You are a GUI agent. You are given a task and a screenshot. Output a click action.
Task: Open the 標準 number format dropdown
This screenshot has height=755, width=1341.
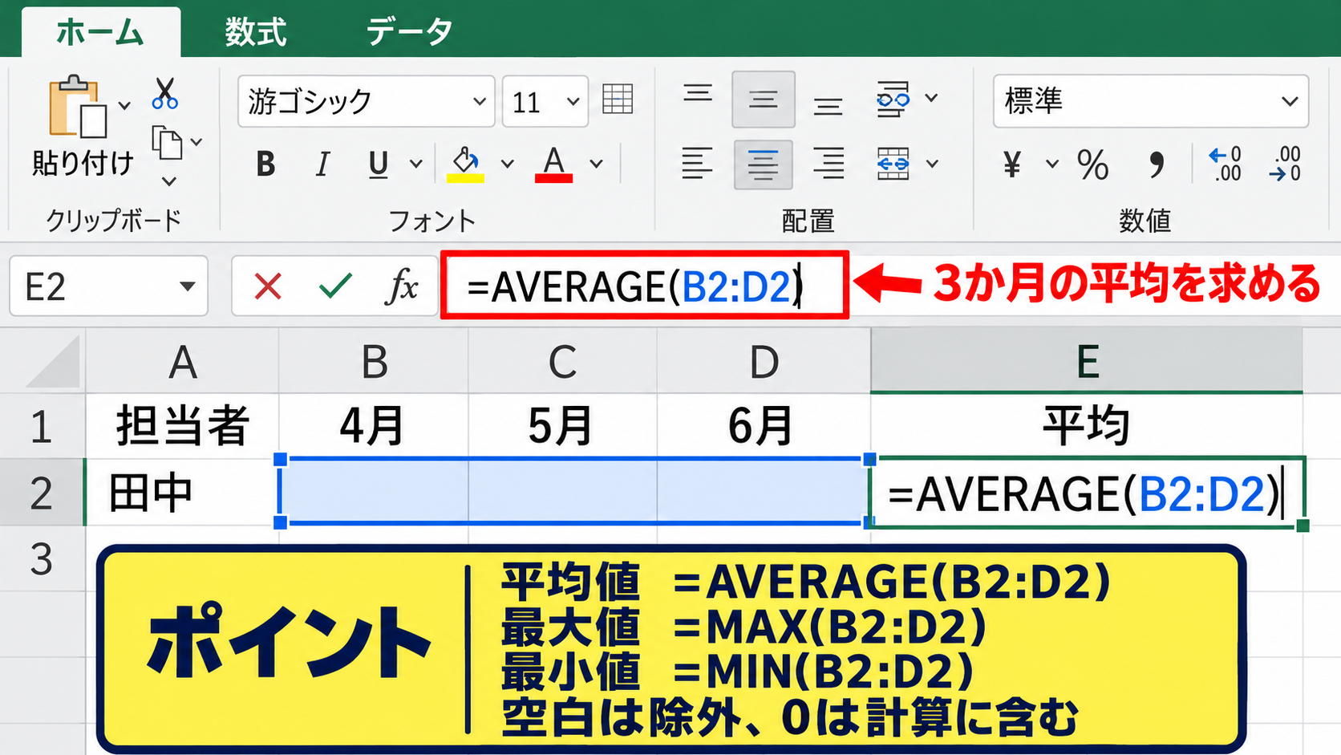click(x=1290, y=101)
